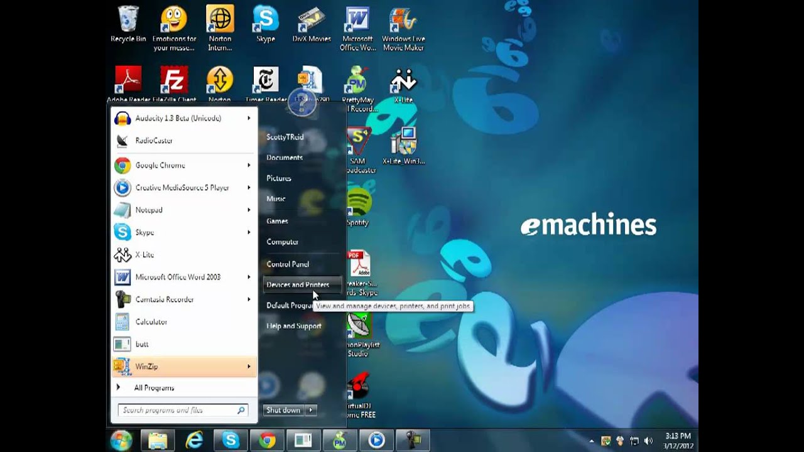Expand Google Chrome jump list arrow
804x452 pixels.
tap(249, 165)
